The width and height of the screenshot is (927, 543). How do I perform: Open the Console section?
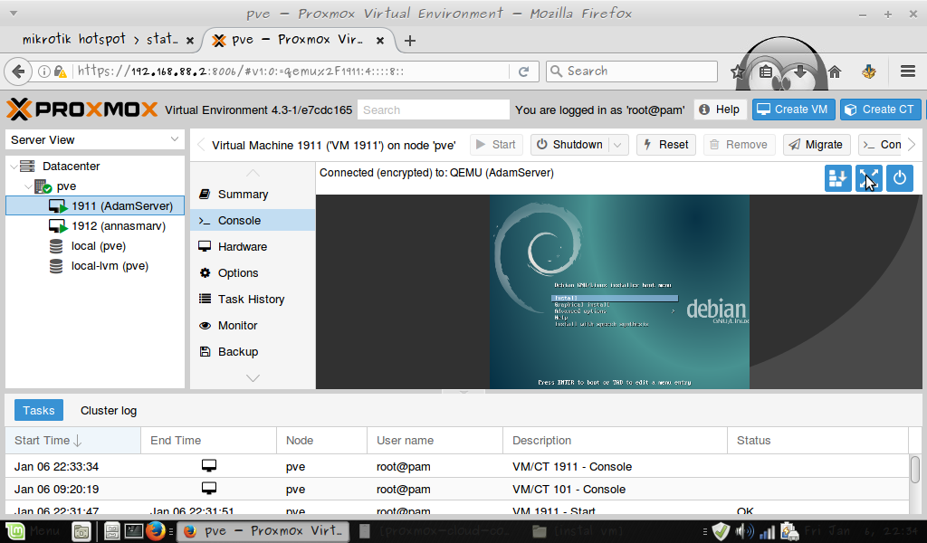tap(253, 221)
